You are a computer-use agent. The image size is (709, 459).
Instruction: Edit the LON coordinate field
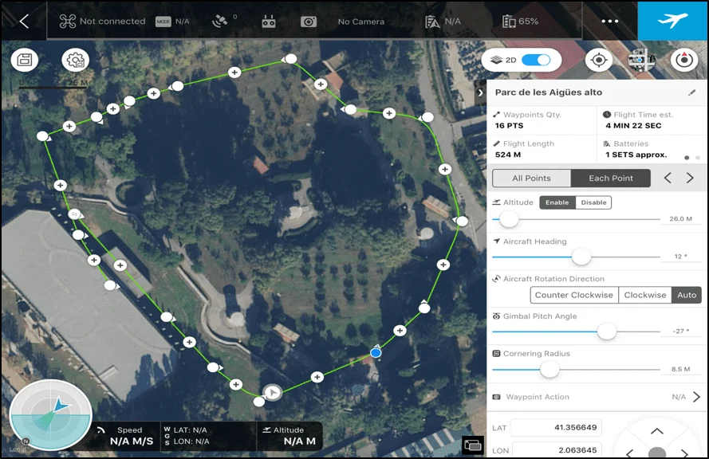pos(556,450)
